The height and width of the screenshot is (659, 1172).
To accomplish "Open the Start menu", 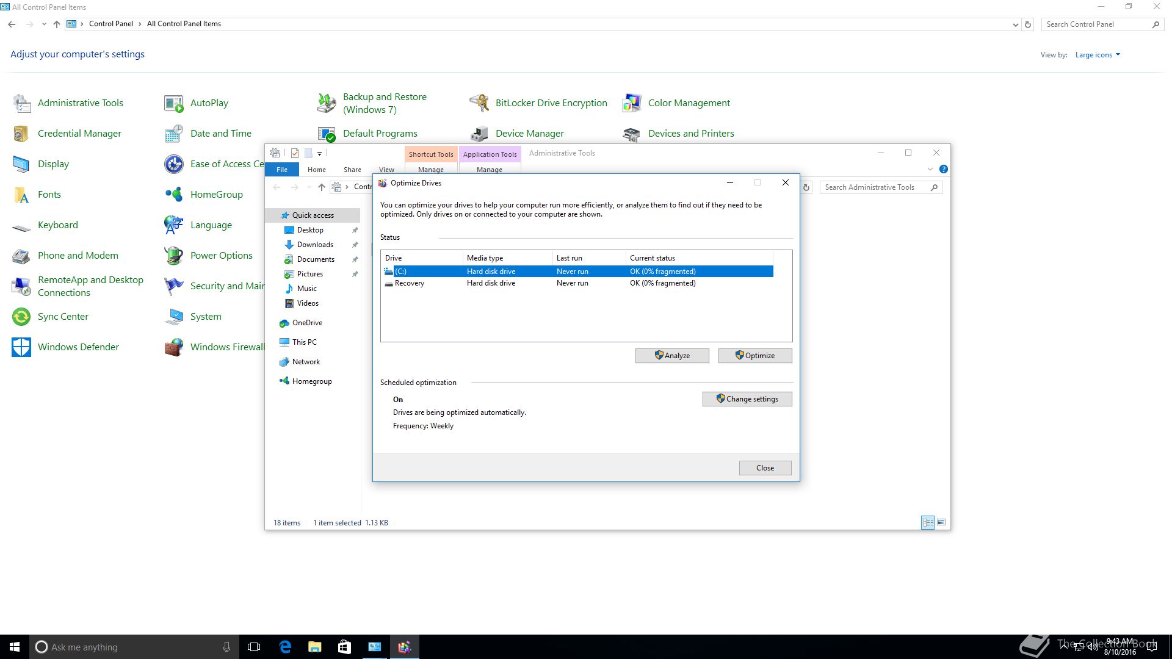I will click(15, 647).
